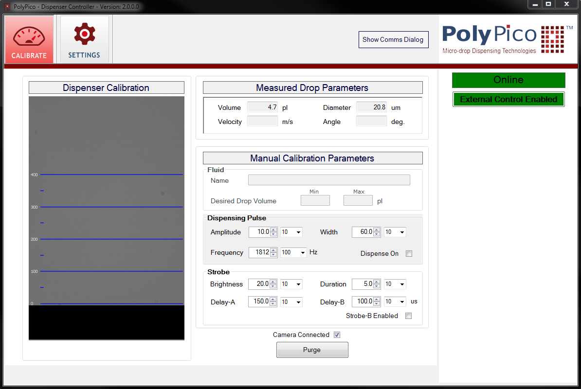Uncheck Camera Connected
Image resolution: width=581 pixels, height=389 pixels.
(337, 335)
